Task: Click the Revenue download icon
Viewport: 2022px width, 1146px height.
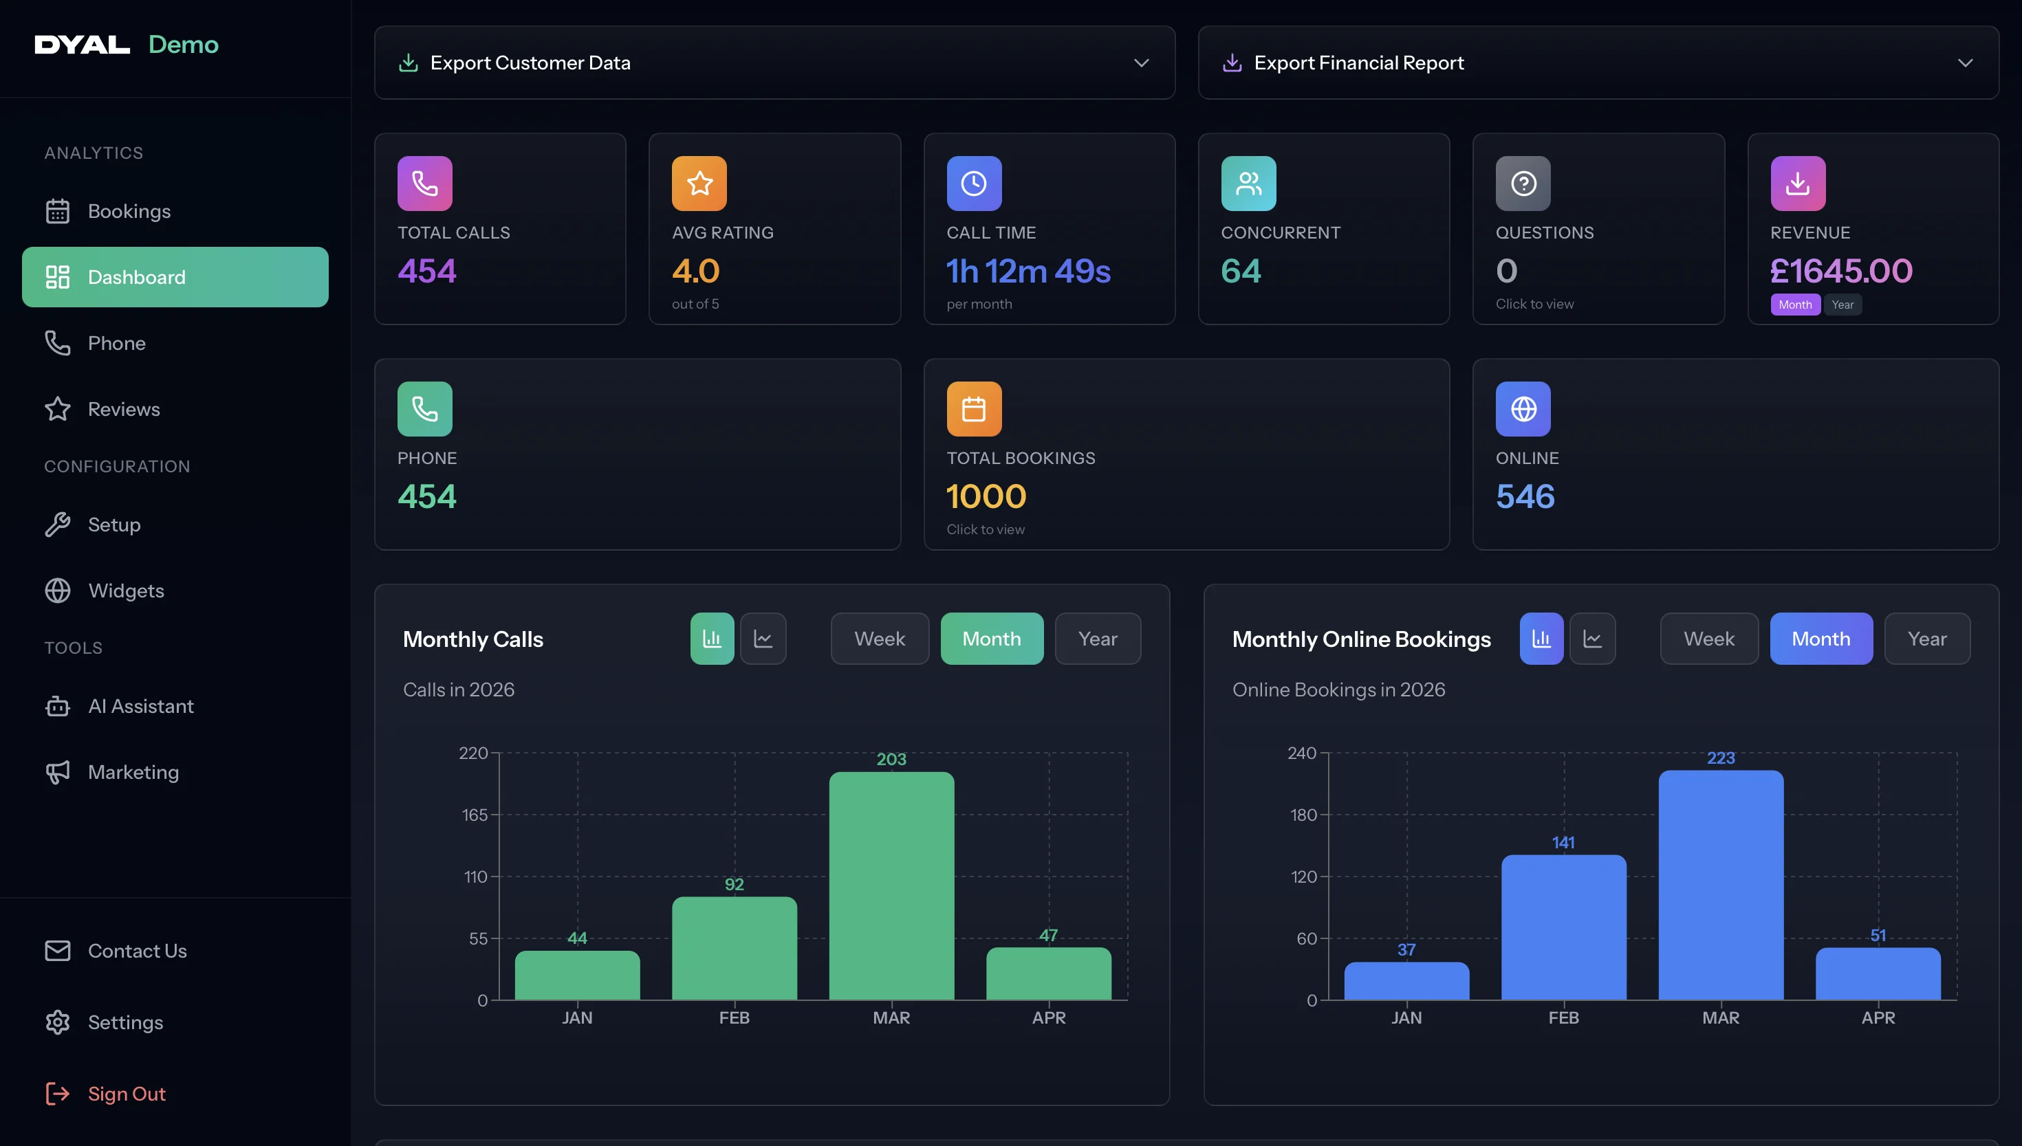Action: pyautogui.click(x=1798, y=184)
